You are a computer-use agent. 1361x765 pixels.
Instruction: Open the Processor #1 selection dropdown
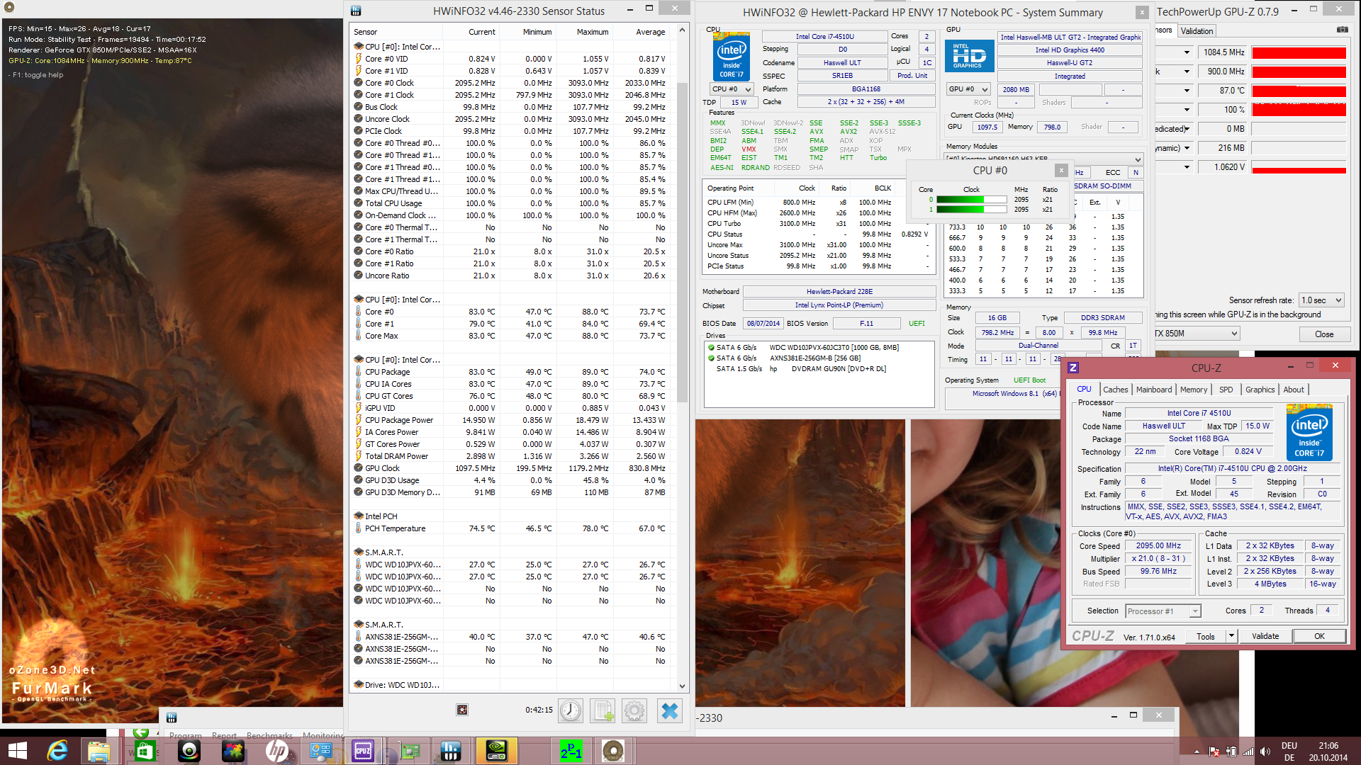1163,611
